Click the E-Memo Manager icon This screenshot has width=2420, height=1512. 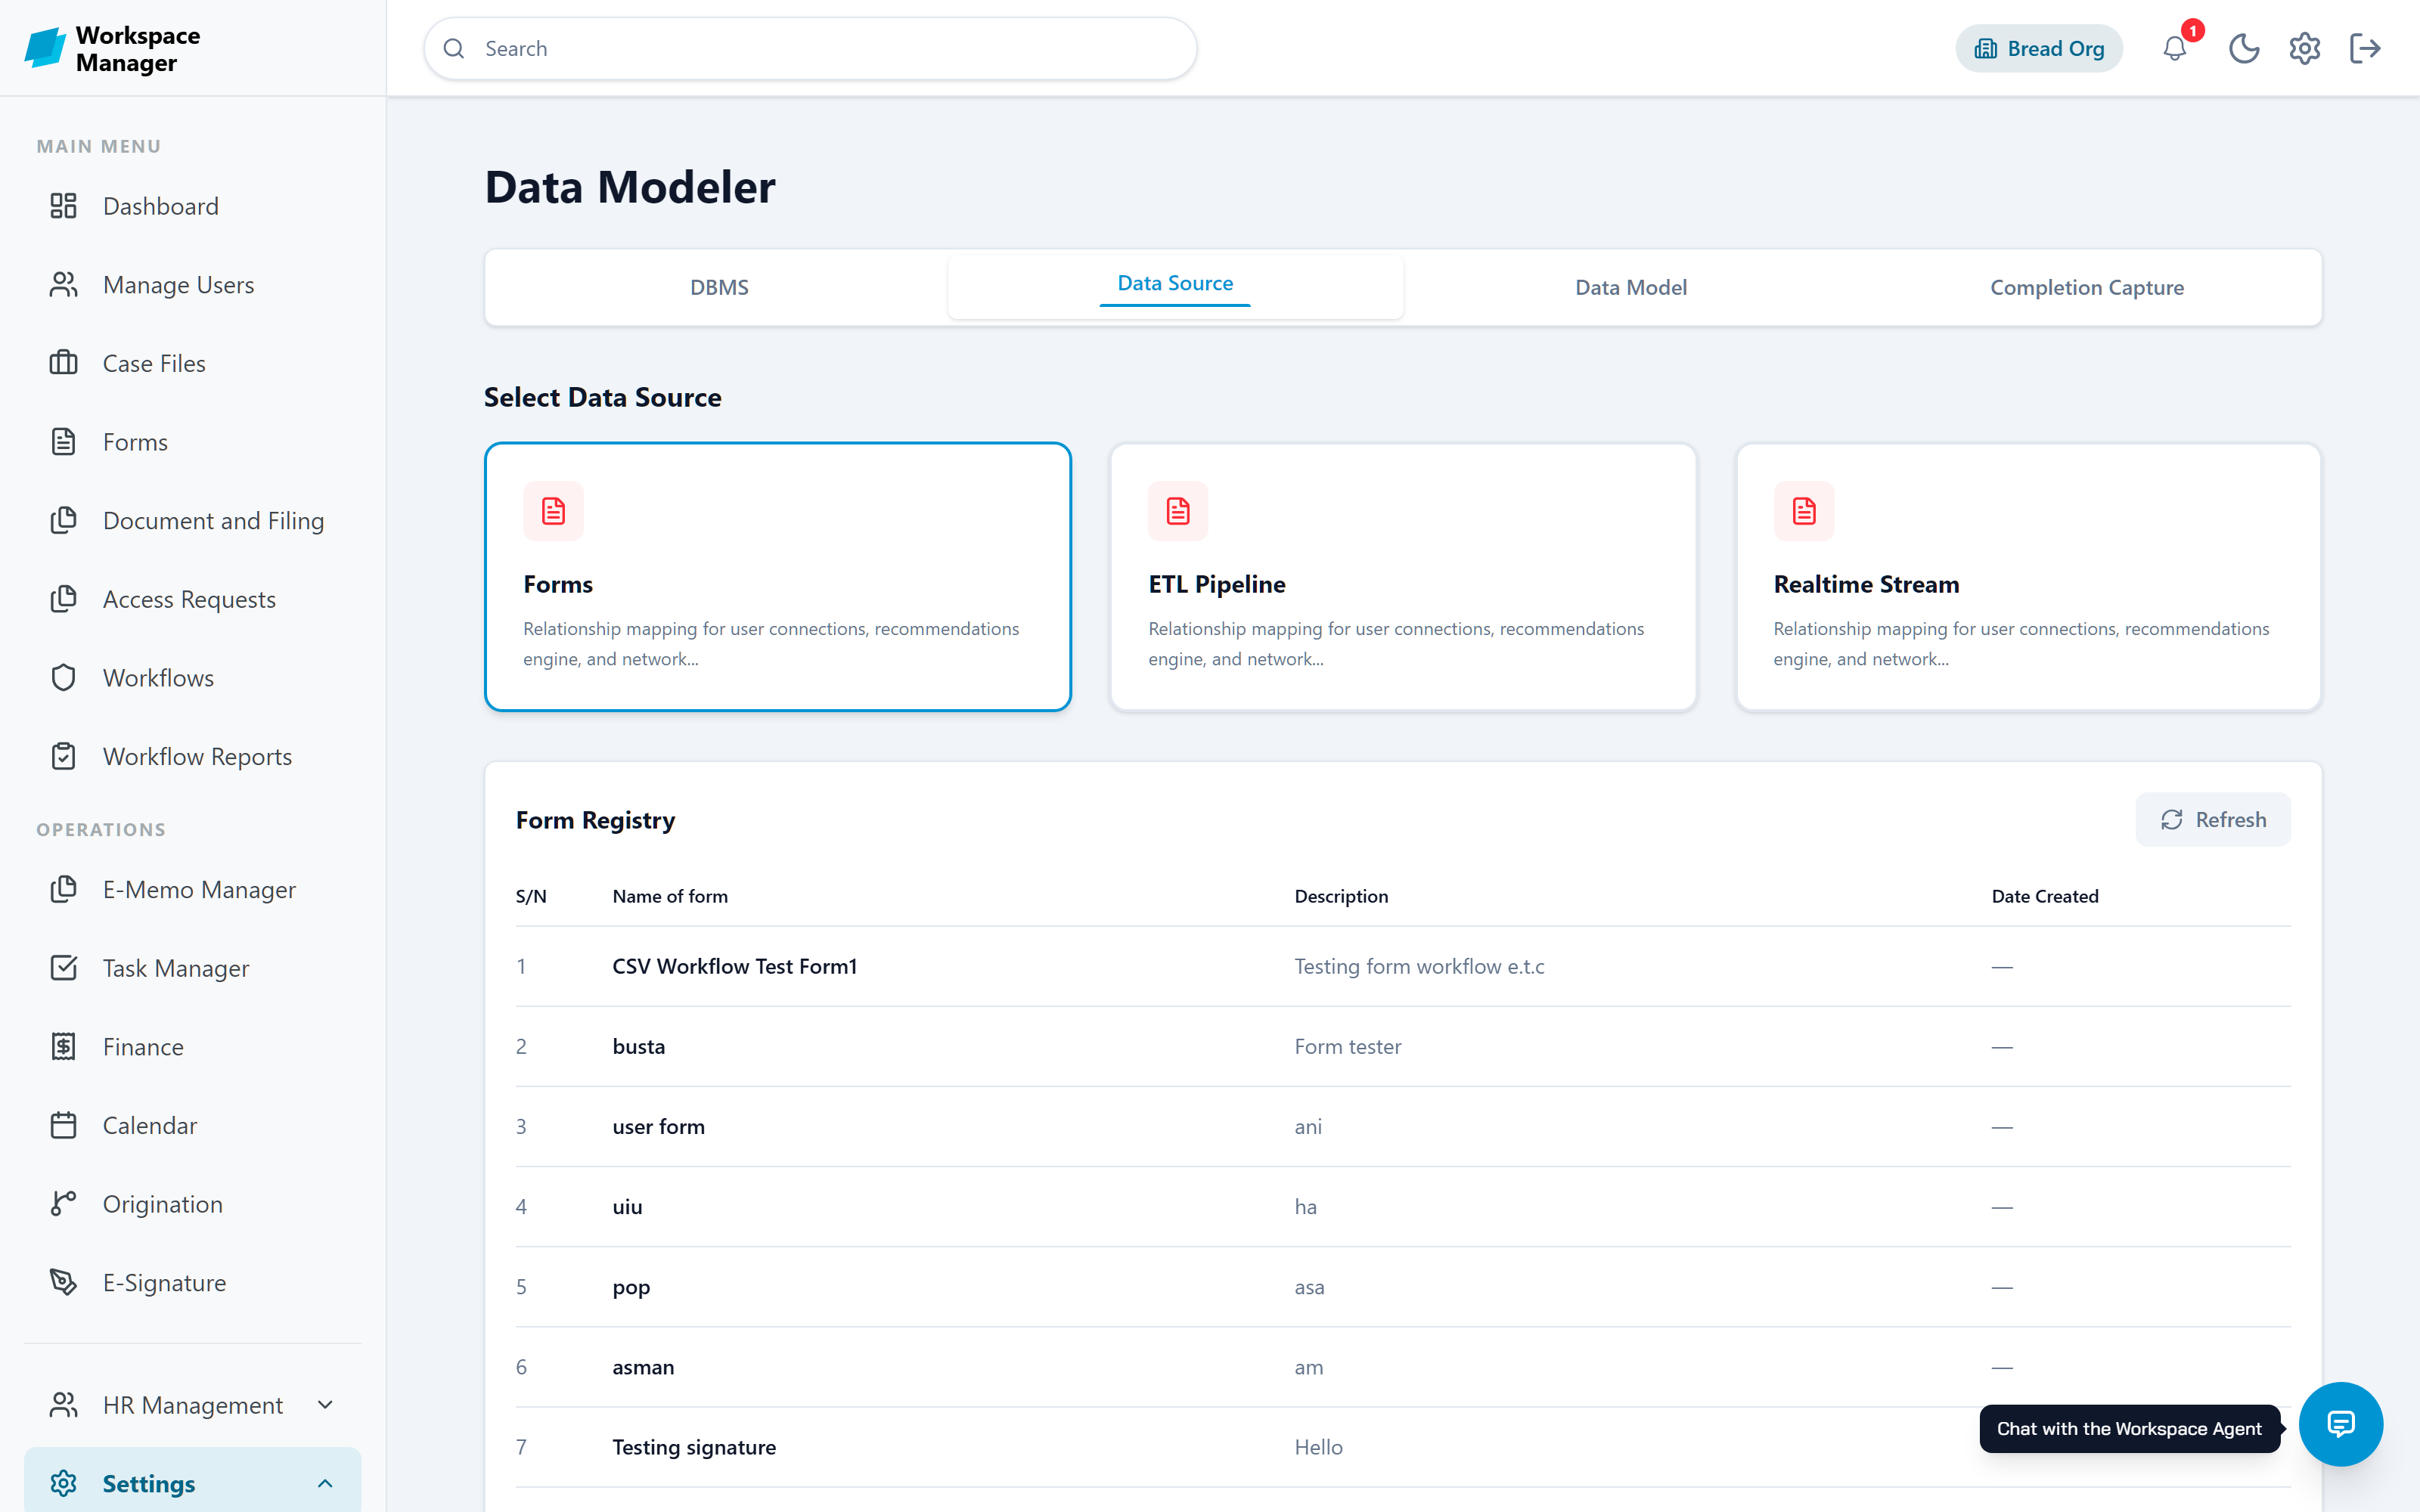coord(63,889)
